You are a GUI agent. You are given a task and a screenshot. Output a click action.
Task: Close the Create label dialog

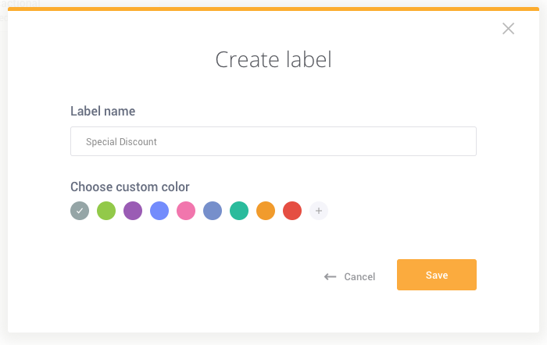[508, 29]
